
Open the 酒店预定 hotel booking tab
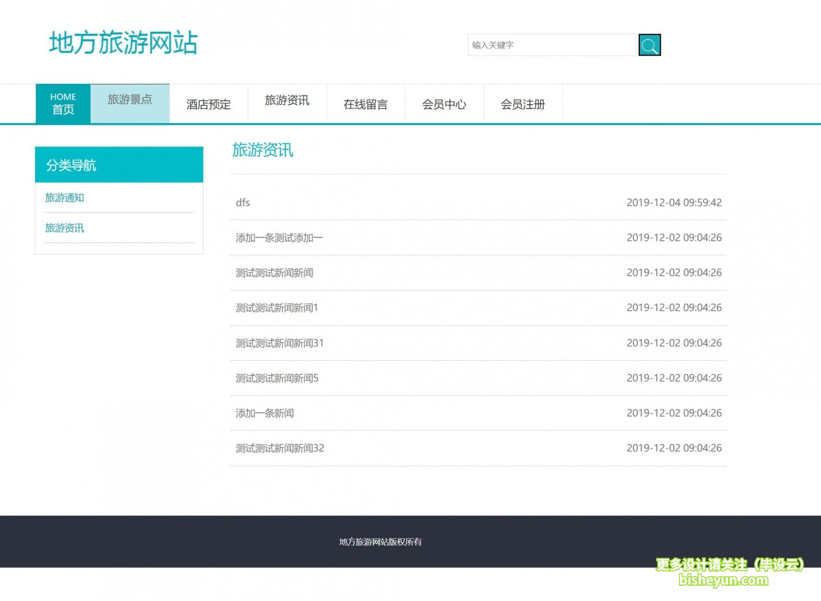[x=209, y=104]
